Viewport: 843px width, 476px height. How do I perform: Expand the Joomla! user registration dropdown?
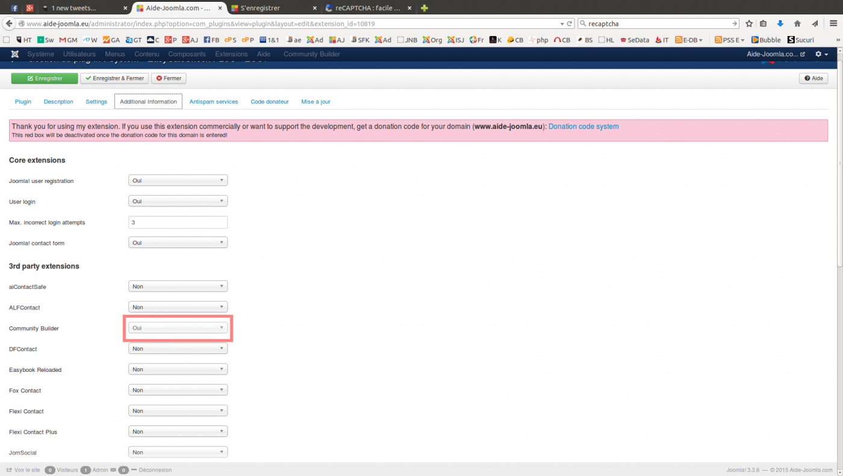[x=178, y=181]
